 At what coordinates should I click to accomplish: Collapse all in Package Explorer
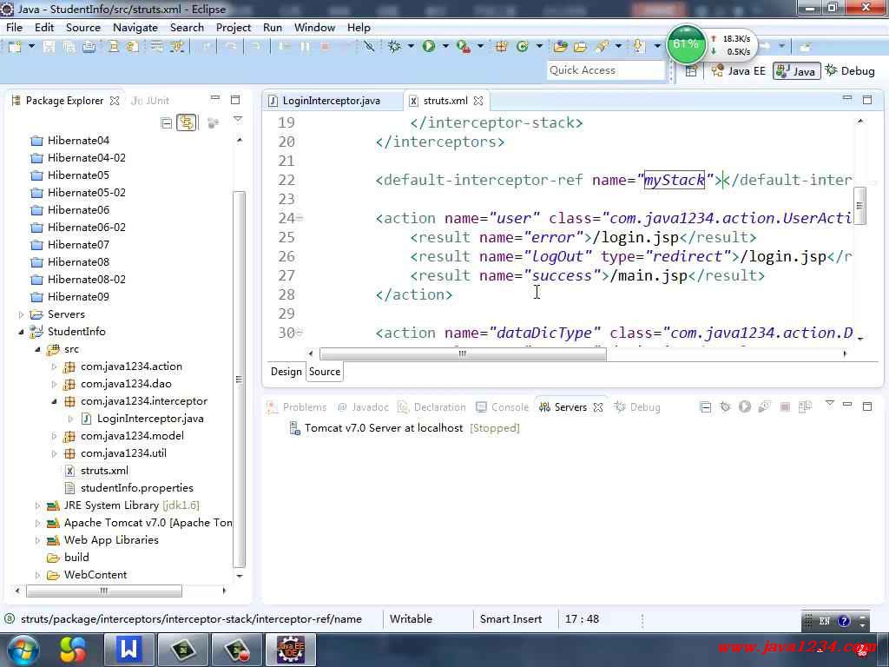[166, 122]
